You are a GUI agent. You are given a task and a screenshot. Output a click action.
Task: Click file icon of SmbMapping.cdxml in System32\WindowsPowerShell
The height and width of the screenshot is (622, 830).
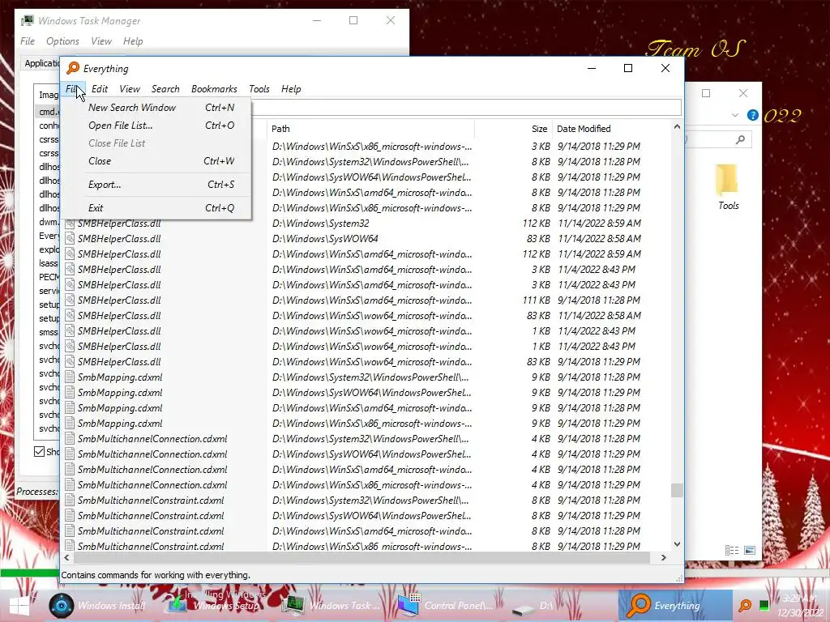coord(70,377)
